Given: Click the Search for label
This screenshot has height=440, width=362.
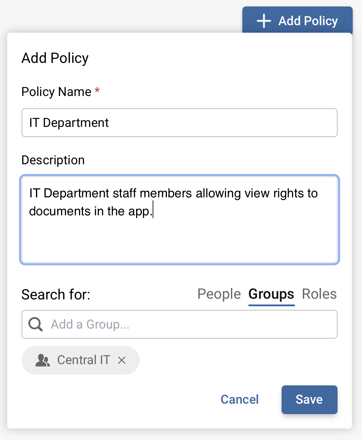Looking at the screenshot, I should (x=55, y=294).
